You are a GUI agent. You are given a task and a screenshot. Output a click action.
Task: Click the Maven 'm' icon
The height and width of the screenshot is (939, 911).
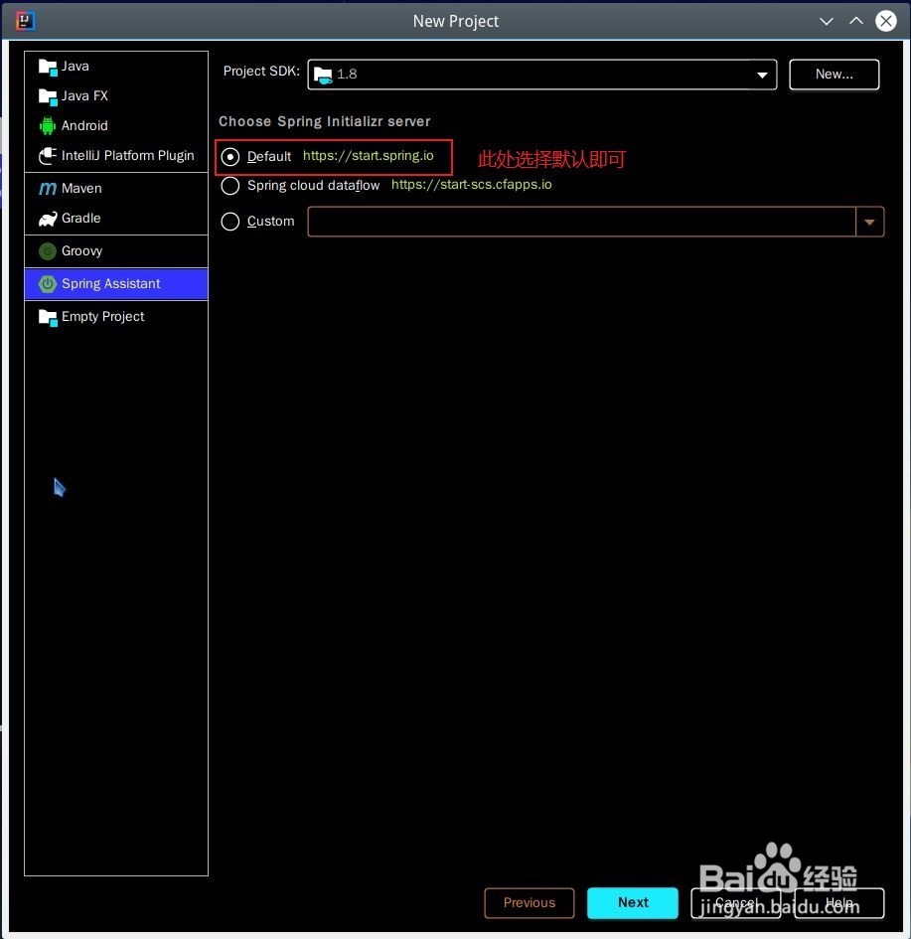pyautogui.click(x=48, y=189)
